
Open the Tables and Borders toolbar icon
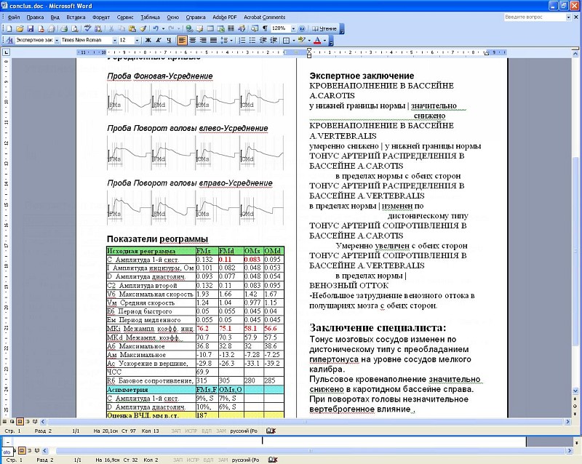pos(199,28)
